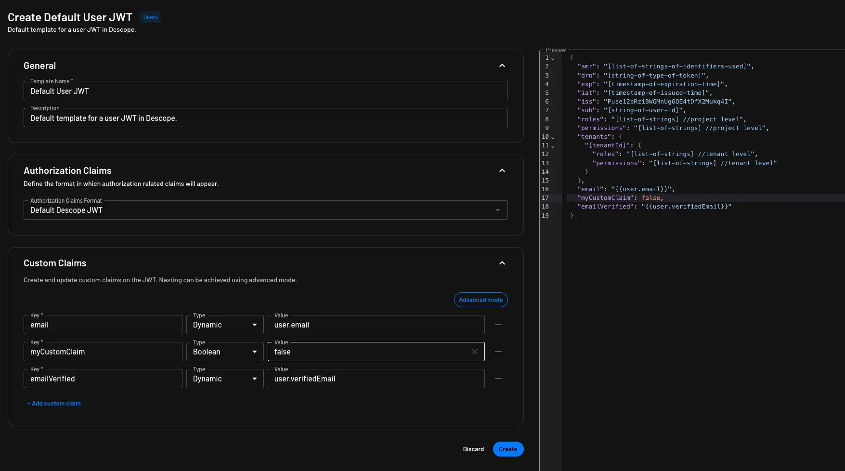Viewport: 845px width, 471px height.
Task: Open Type dropdown for emailVerified claim
Action: click(x=225, y=379)
